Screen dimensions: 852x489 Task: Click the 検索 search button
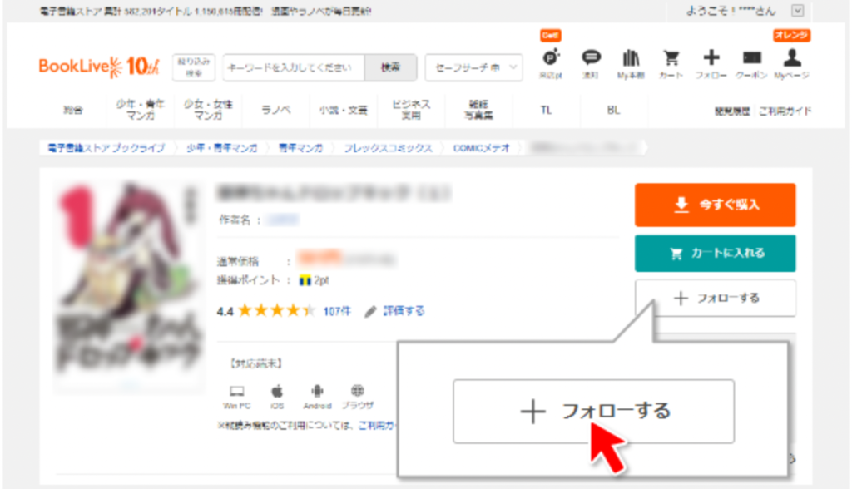(390, 67)
